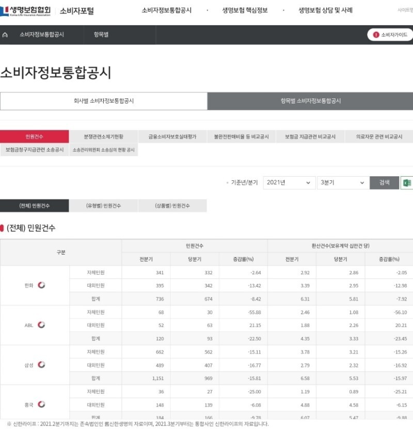Switch to 항목별 소비자정보통합공시 tab
Screen dimensions: 413x435
point(310,101)
